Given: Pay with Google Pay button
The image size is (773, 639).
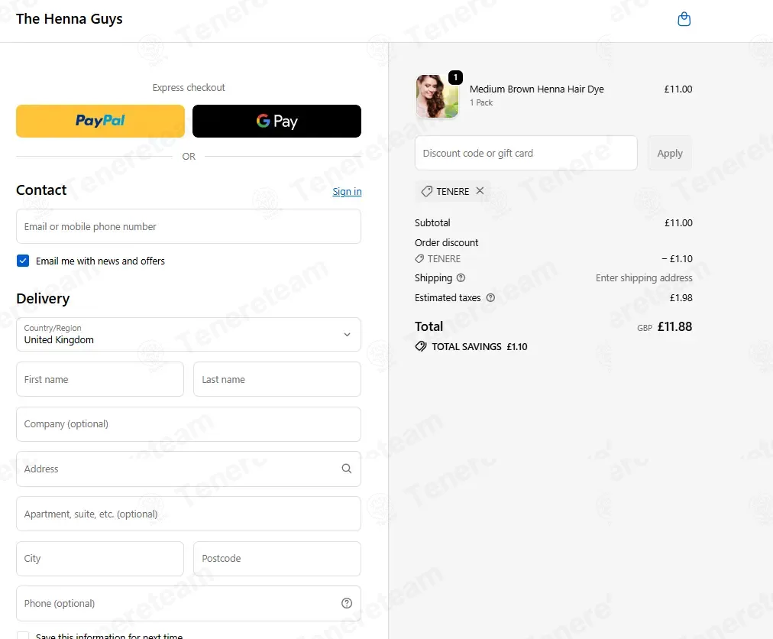Looking at the screenshot, I should tap(277, 121).
